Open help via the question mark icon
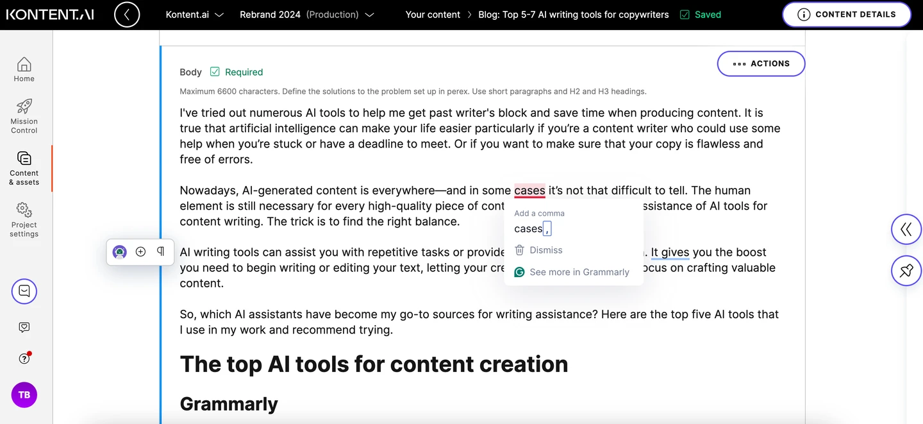923x424 pixels. (24, 358)
